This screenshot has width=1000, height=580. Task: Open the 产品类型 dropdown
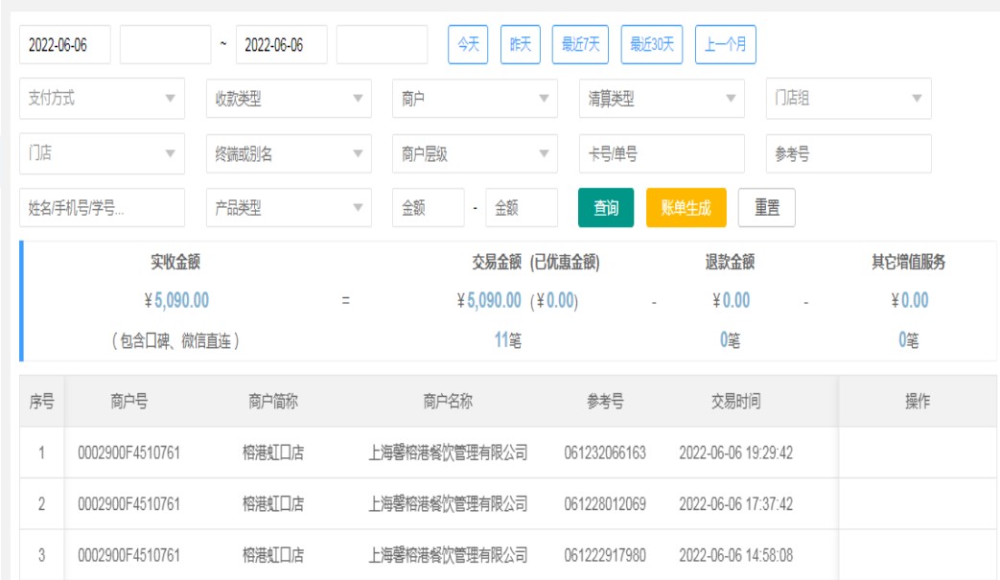(x=289, y=208)
